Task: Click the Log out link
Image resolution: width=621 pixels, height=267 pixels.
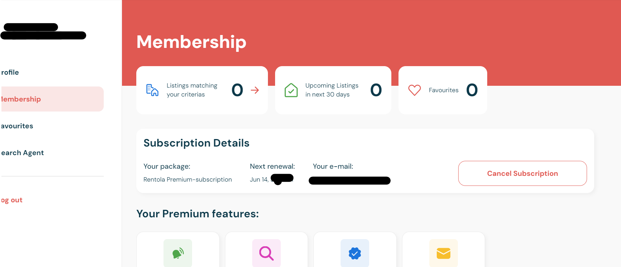Action: click(x=12, y=200)
